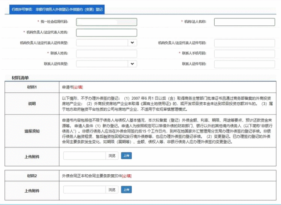Viewport: 281px width, 205px height.
Task: Click the 联系人证件号码 input field
Action: [x=245, y=64]
